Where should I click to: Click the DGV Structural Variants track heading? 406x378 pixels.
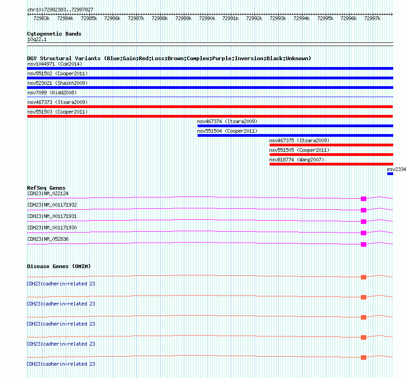[169, 58]
